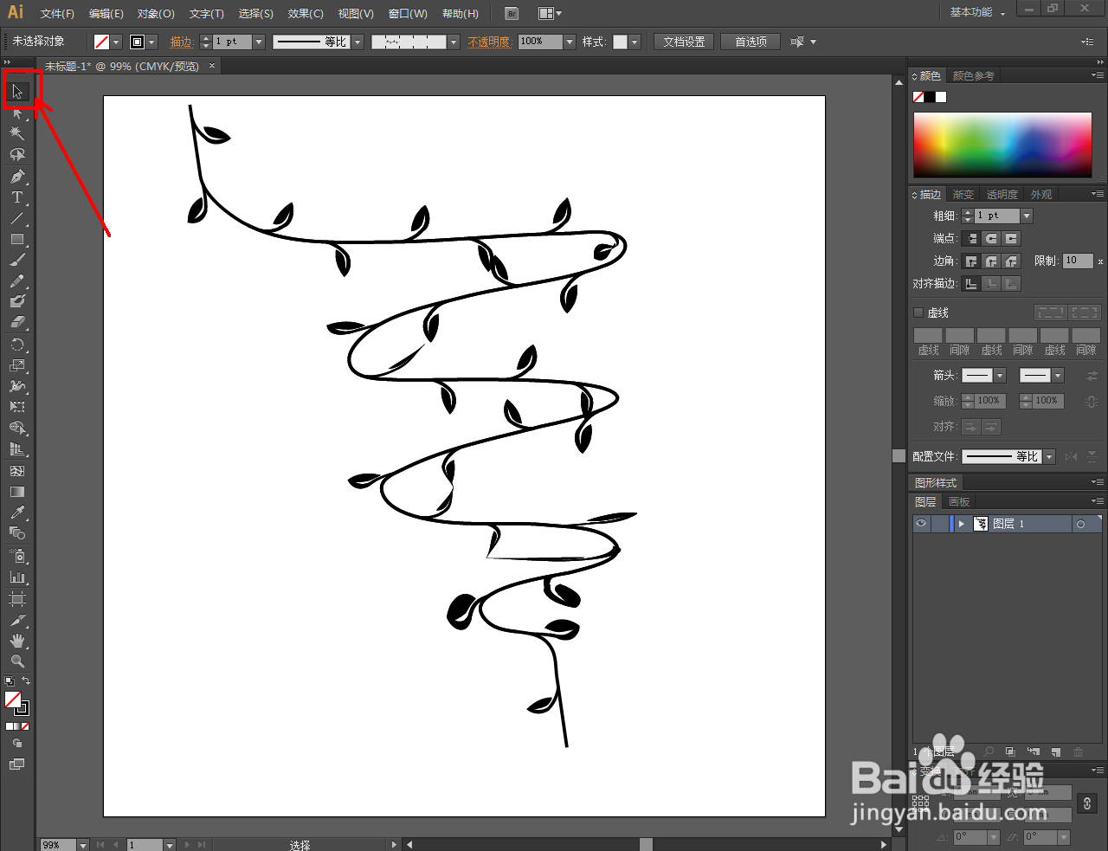Select the Rotate tool
This screenshot has width=1108, height=851.
click(17, 345)
